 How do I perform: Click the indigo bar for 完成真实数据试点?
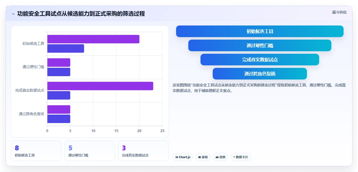pyautogui.click(x=59, y=95)
